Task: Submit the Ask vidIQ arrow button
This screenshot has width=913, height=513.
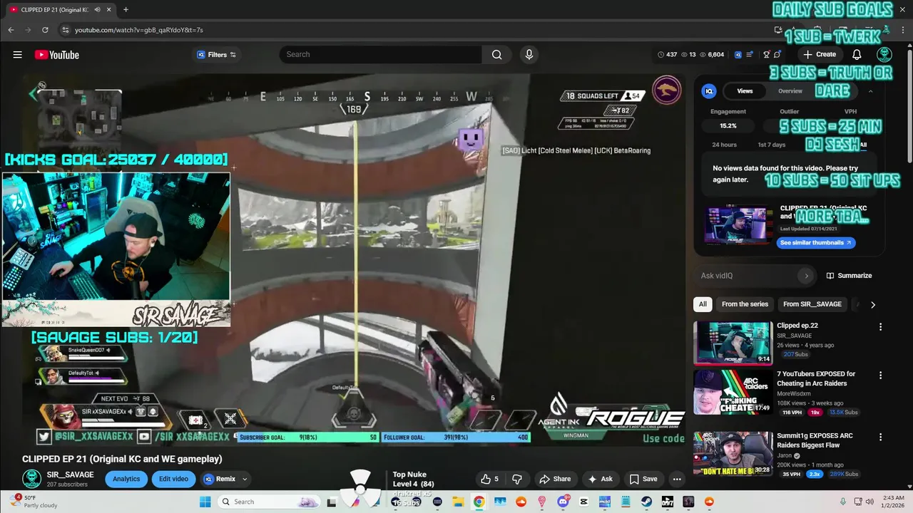Action: 806,276
